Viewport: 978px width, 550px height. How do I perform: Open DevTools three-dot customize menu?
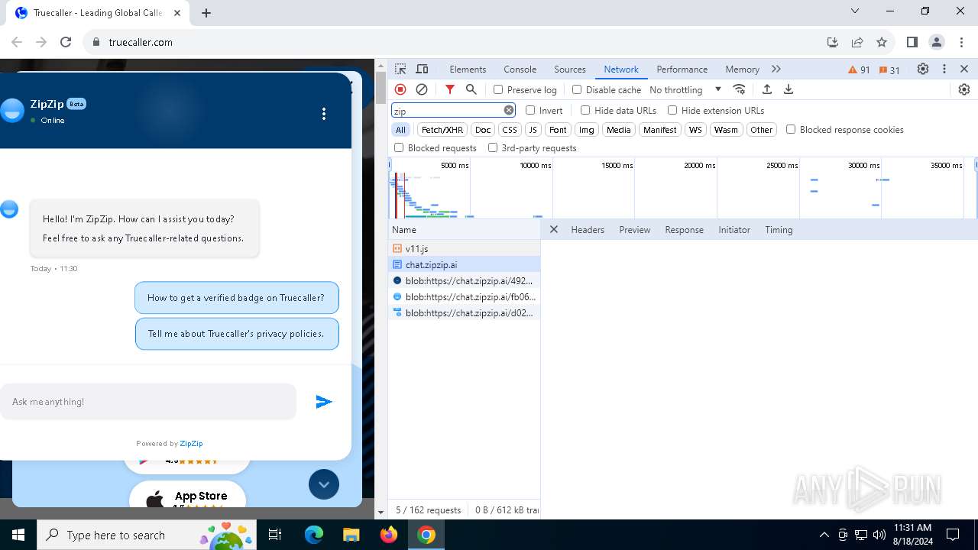944,69
